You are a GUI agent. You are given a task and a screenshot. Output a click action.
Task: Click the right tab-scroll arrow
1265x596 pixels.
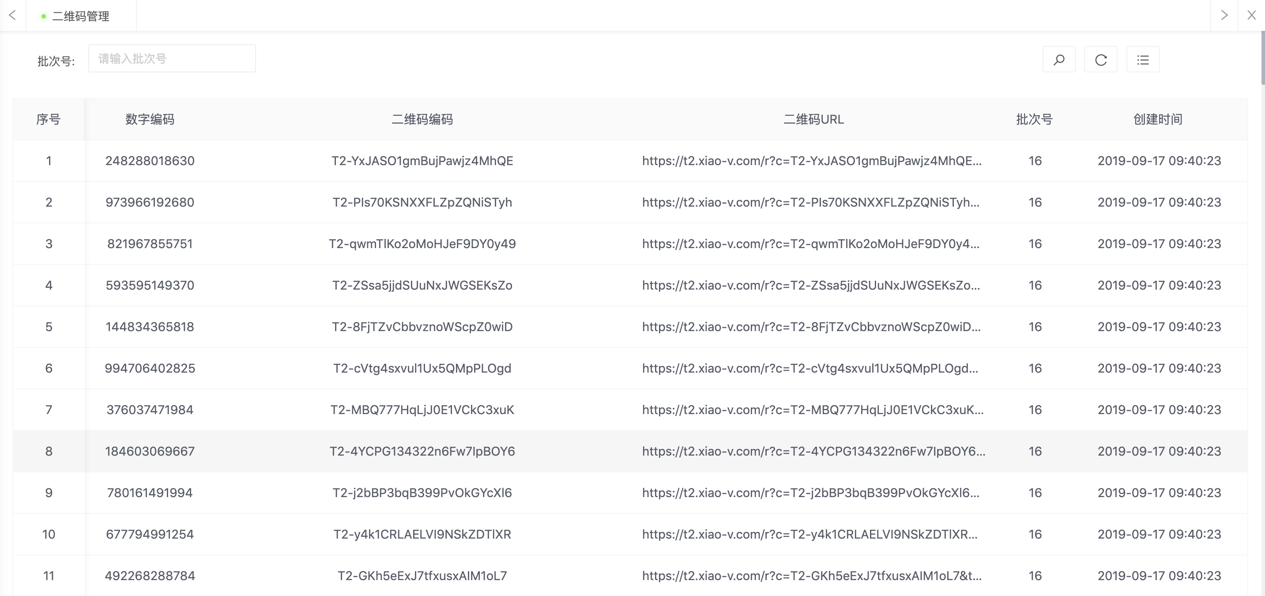point(1224,15)
